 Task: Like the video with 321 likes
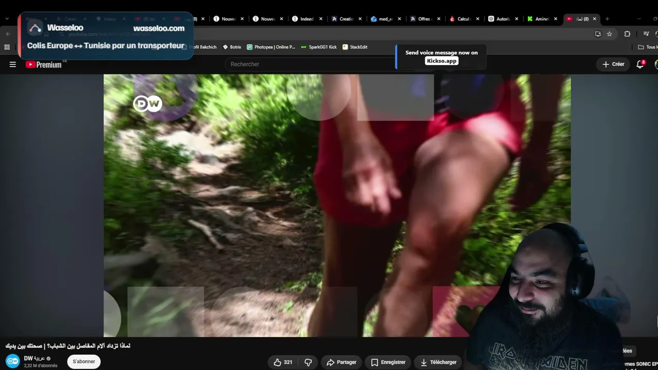coord(283,362)
